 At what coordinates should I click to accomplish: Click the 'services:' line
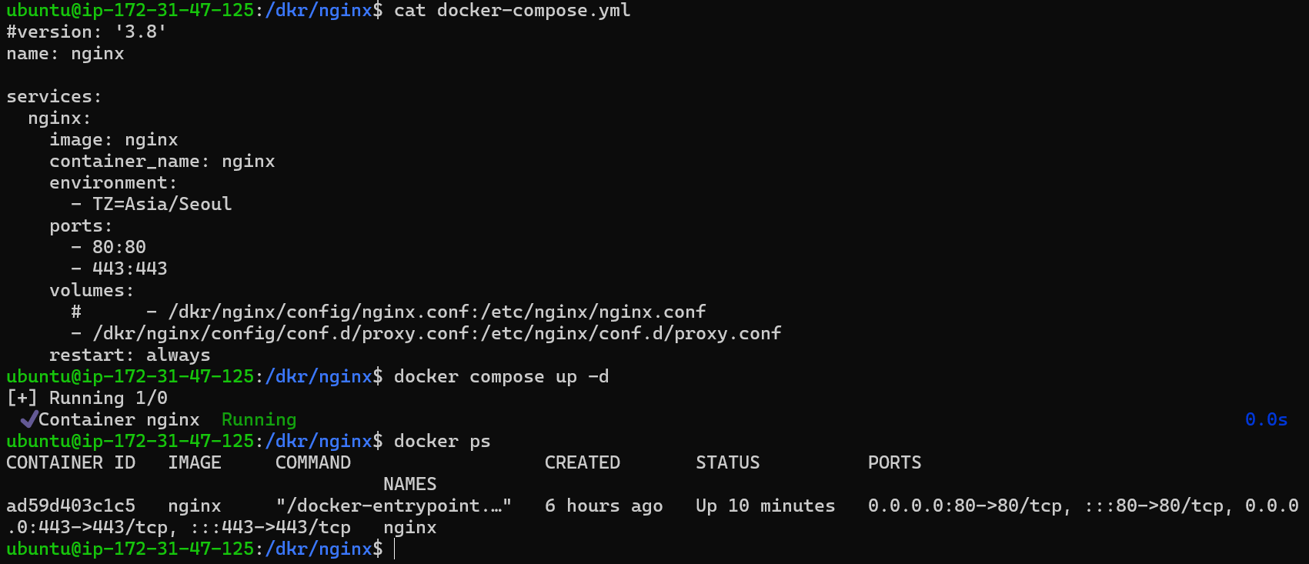pos(54,97)
